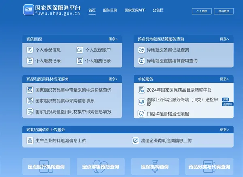Expand 更多> in 单位服务 section
This screenshot has height=177, width=243.
tap(224, 79)
